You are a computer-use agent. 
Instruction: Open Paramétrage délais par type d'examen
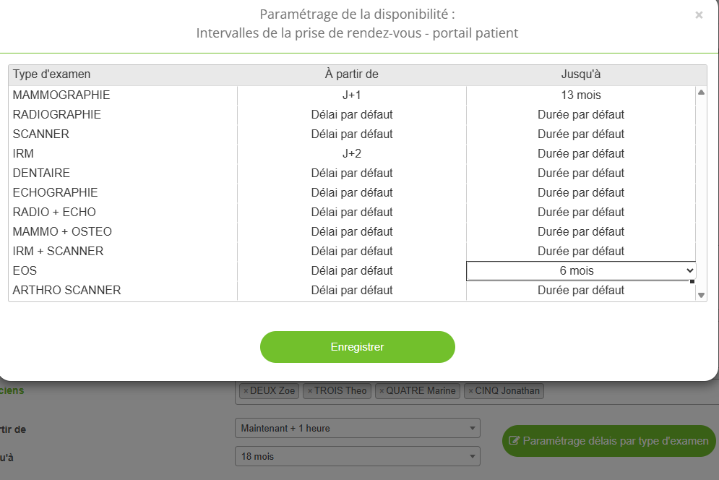point(609,440)
